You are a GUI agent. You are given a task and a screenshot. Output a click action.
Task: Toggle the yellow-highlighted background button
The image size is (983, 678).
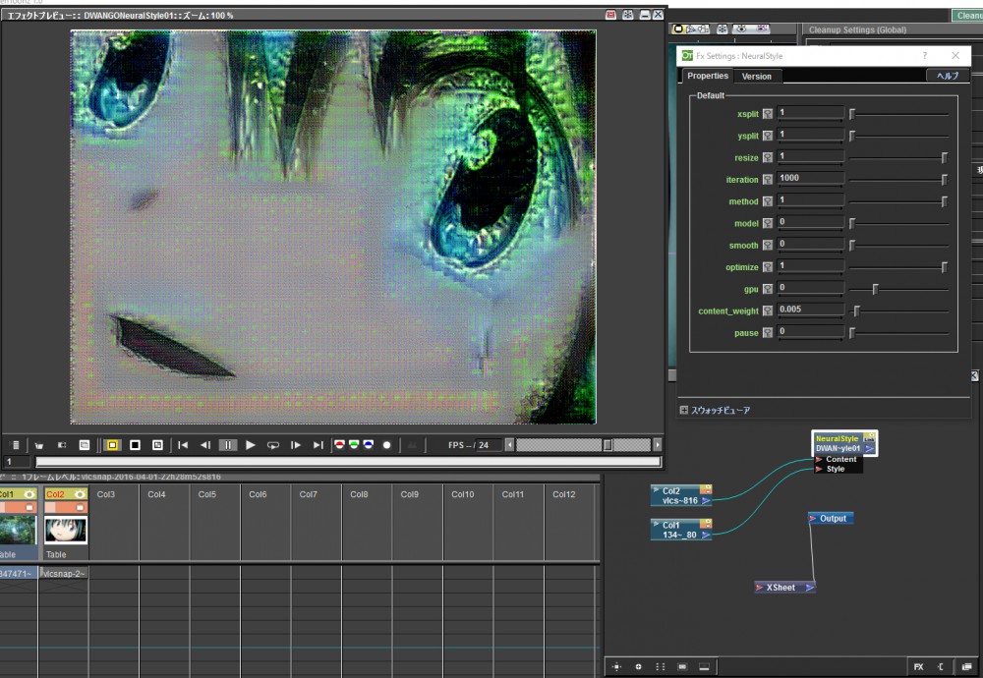[x=112, y=445]
